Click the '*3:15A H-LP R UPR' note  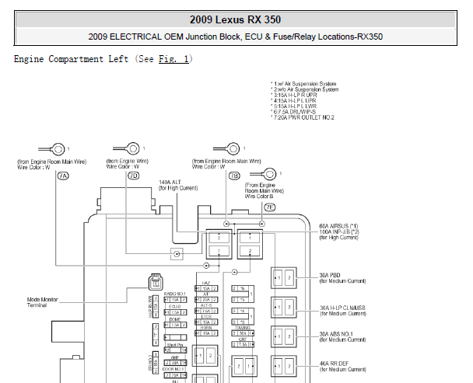(x=294, y=95)
